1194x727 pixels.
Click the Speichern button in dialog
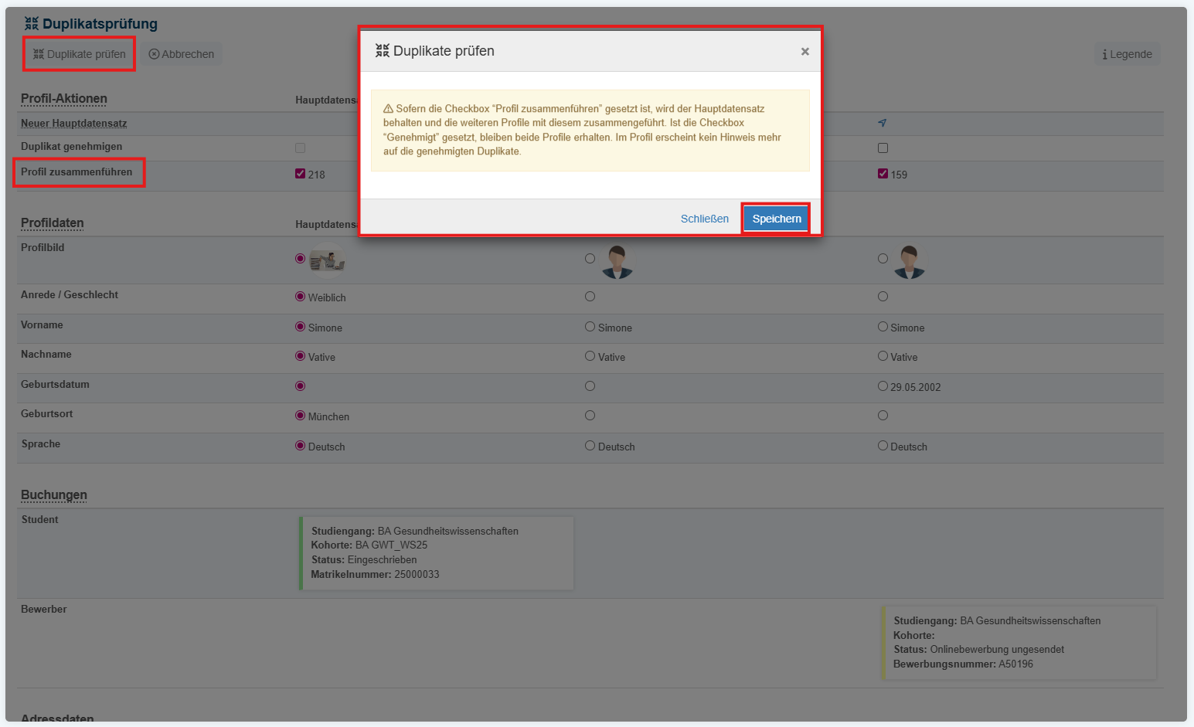point(776,219)
